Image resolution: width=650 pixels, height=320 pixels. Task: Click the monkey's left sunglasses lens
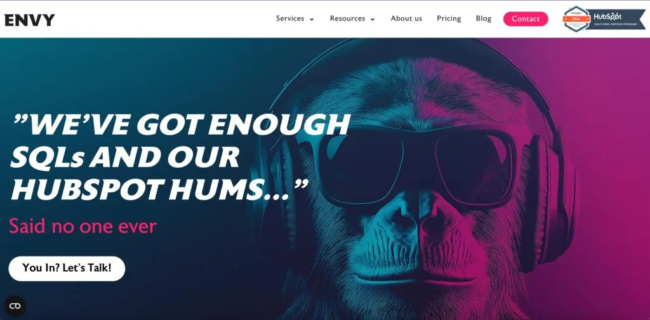pos(361,166)
